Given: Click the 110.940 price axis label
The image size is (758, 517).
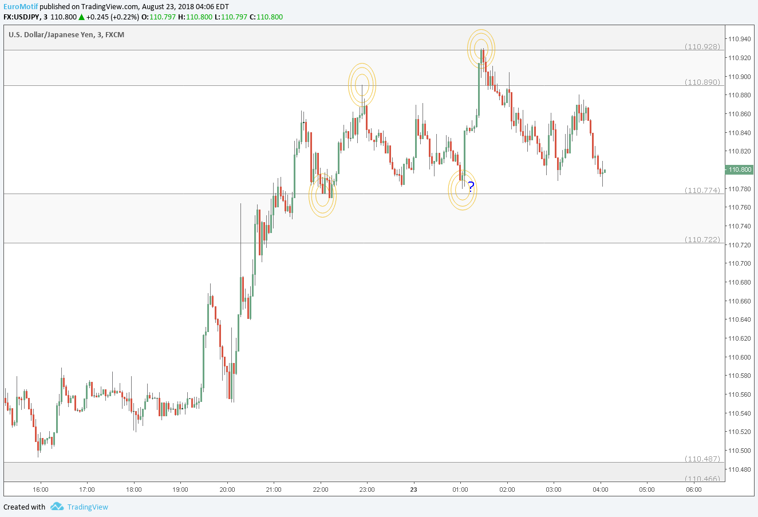Looking at the screenshot, I should click(739, 39).
